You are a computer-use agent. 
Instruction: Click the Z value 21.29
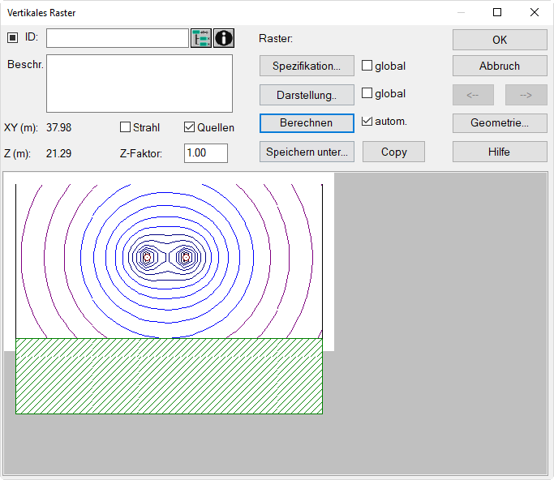(58, 153)
